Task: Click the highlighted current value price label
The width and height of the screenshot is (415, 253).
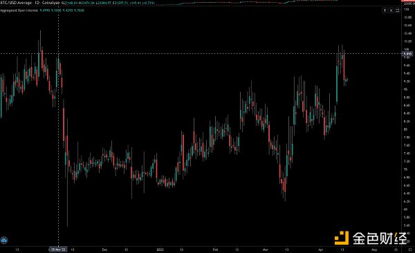Action: (x=407, y=54)
